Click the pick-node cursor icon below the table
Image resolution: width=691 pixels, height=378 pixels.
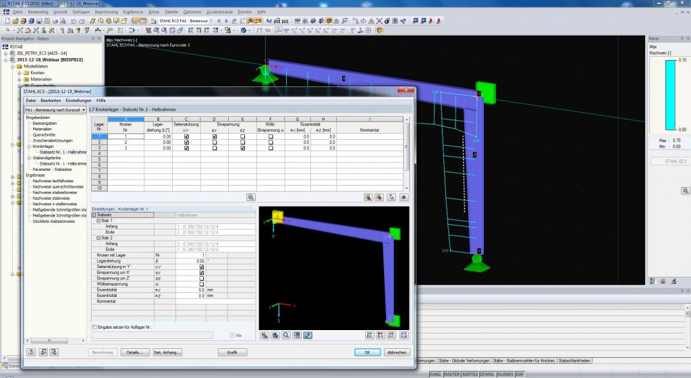391,197
